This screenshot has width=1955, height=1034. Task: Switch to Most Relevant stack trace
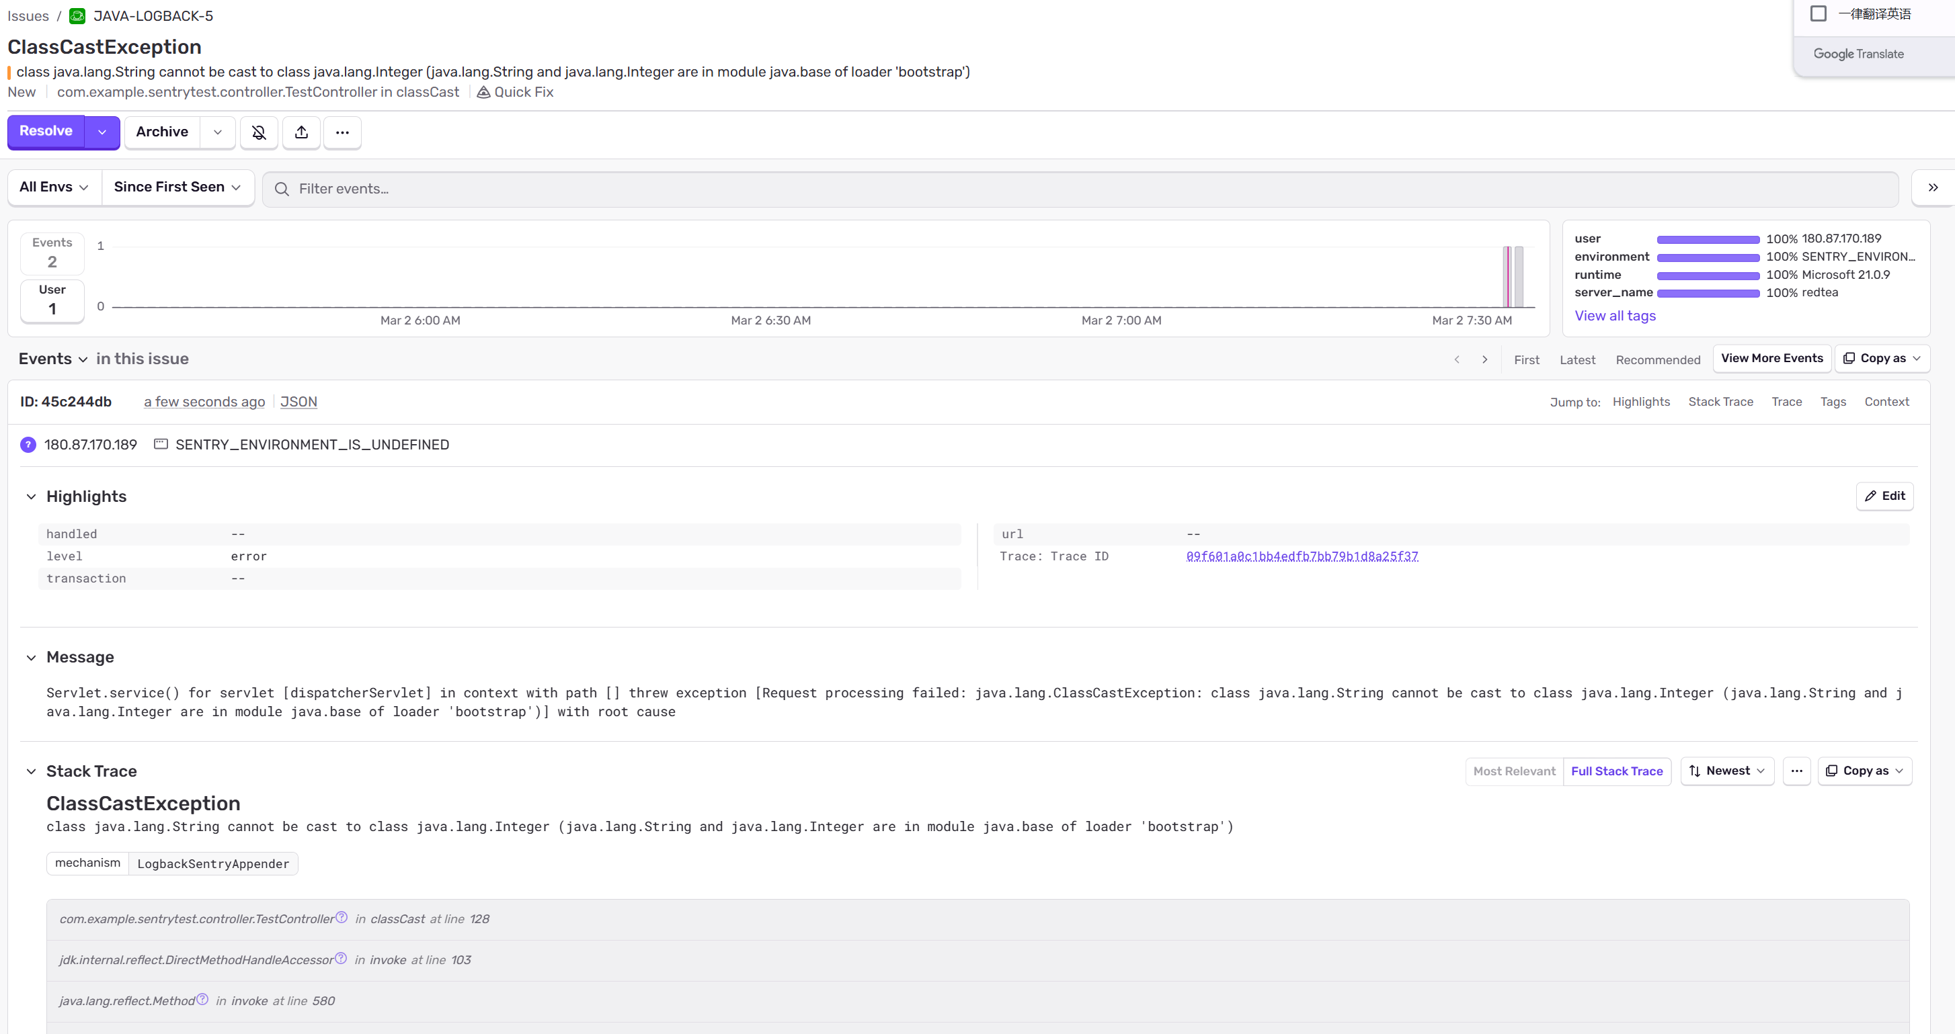[1513, 771]
